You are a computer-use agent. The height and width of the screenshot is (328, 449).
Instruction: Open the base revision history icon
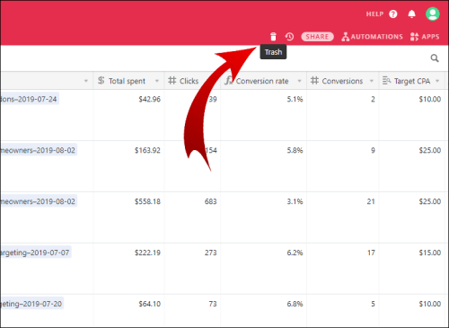[289, 37]
